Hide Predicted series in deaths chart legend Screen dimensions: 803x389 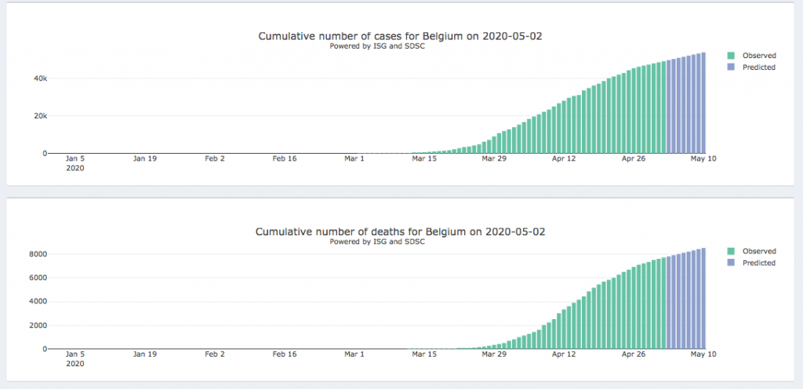click(759, 263)
